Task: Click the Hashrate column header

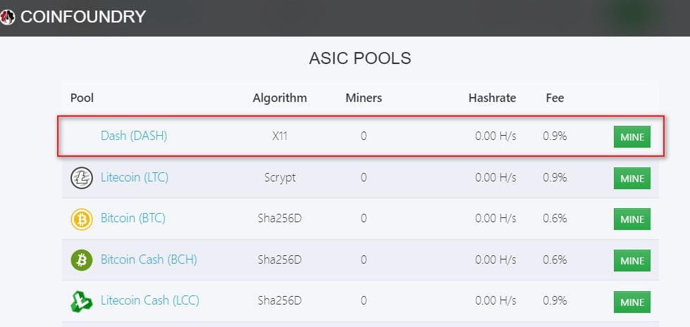Action: 493,98
